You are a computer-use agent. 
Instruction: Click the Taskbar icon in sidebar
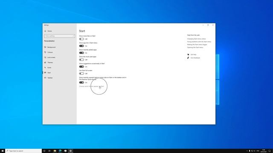(45, 78)
